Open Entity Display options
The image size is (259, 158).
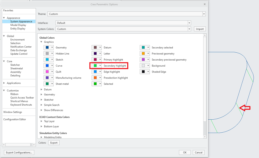coord(18,28)
